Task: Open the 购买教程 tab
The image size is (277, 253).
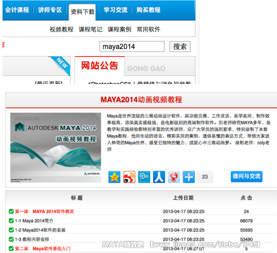Action: point(148,10)
